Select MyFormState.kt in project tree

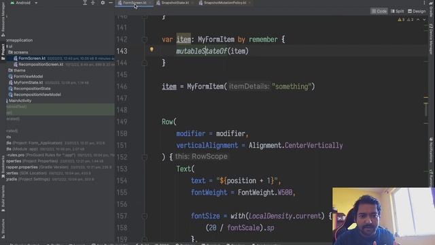pyautogui.click(x=29, y=82)
